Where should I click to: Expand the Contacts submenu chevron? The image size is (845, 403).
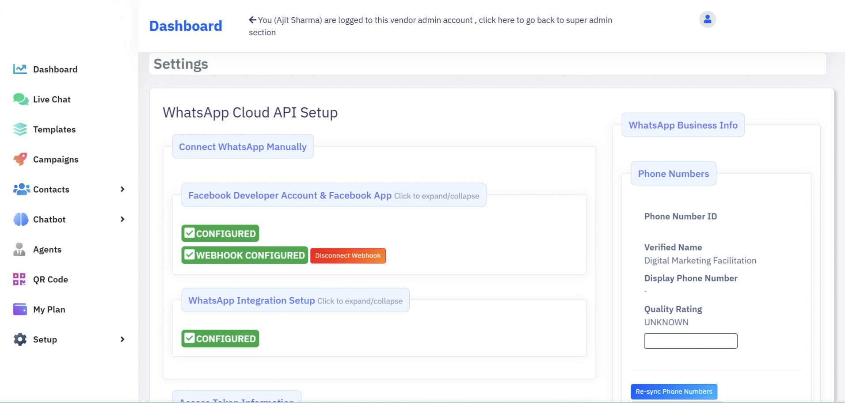122,190
